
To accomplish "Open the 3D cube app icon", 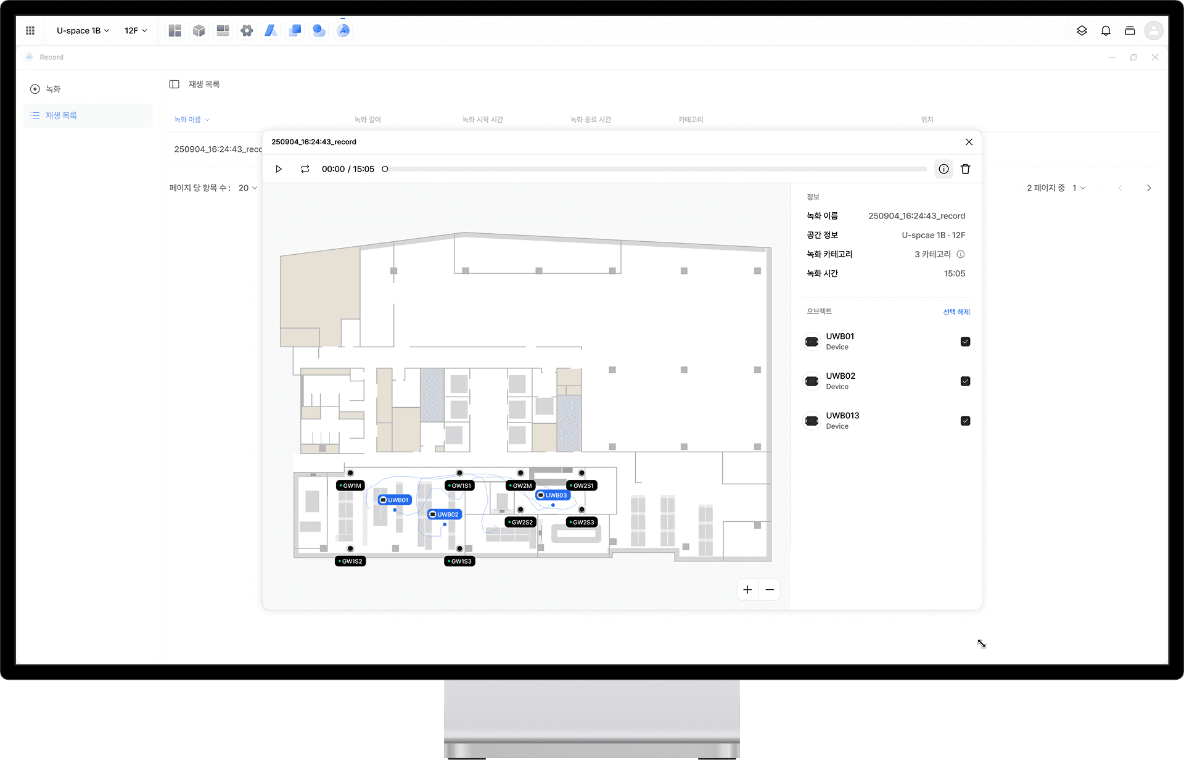I will click(x=199, y=30).
